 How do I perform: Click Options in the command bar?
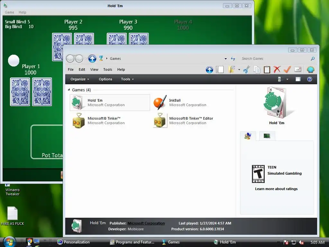(105, 79)
